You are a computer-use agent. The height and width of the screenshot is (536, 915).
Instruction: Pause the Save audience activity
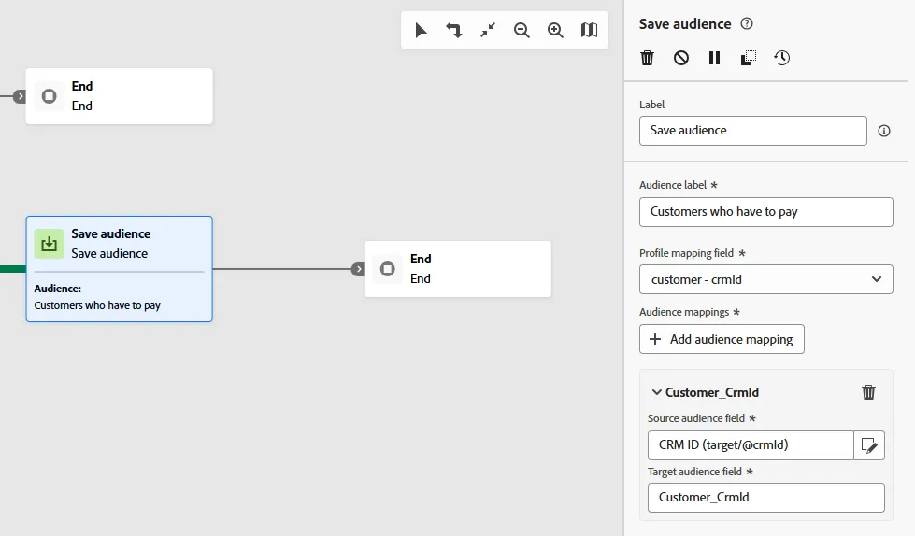pos(714,58)
